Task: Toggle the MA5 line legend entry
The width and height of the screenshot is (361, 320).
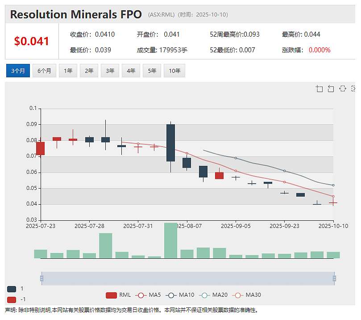Action: 148,295
